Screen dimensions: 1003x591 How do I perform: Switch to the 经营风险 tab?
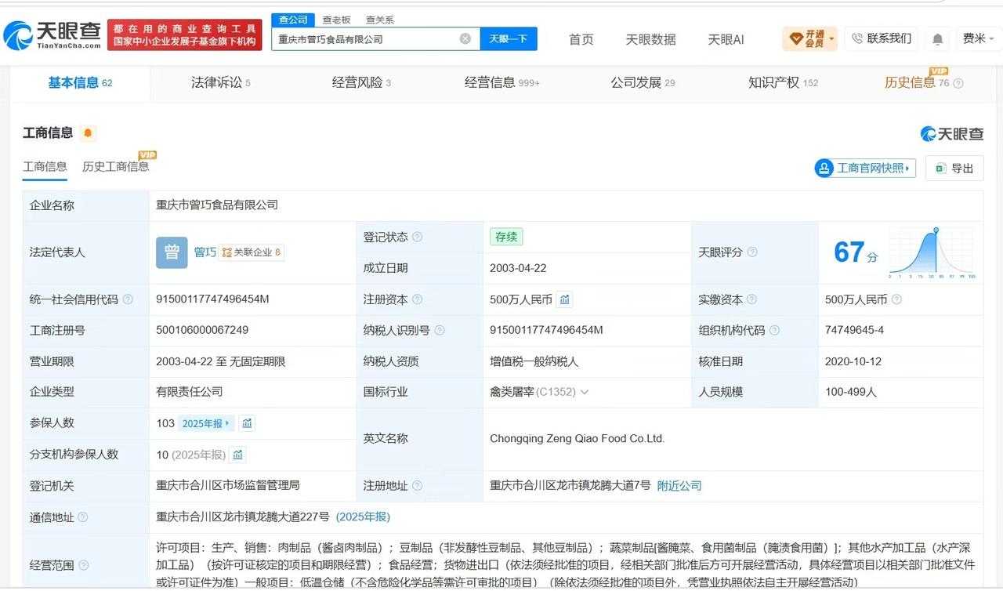point(361,82)
